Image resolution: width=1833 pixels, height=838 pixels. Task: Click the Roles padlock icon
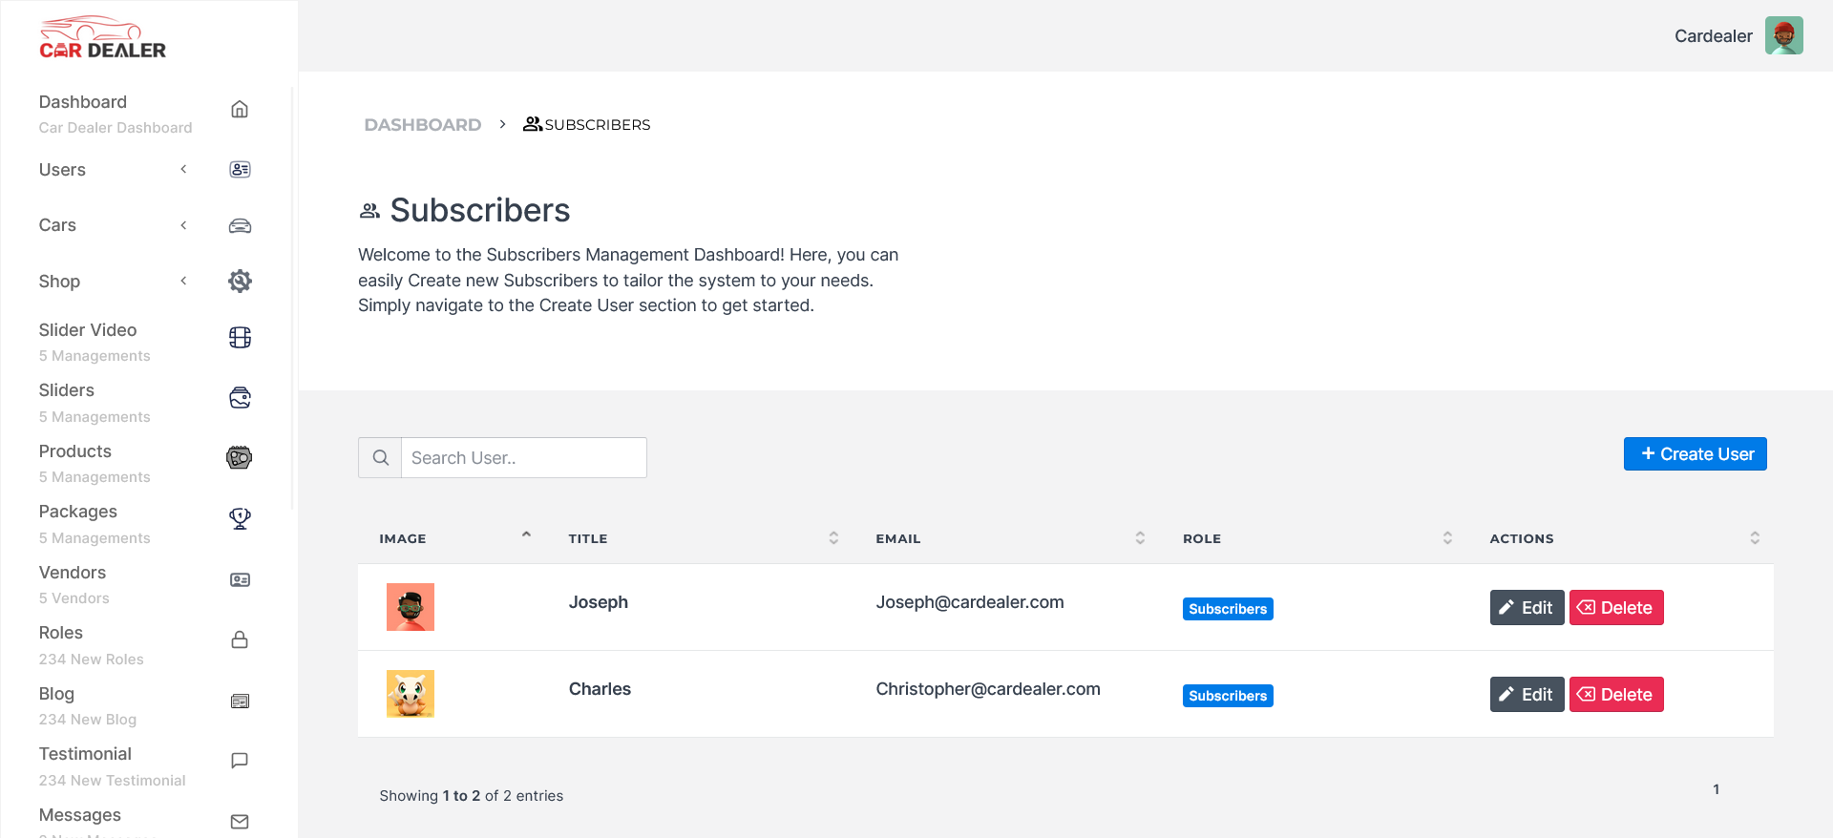click(240, 639)
